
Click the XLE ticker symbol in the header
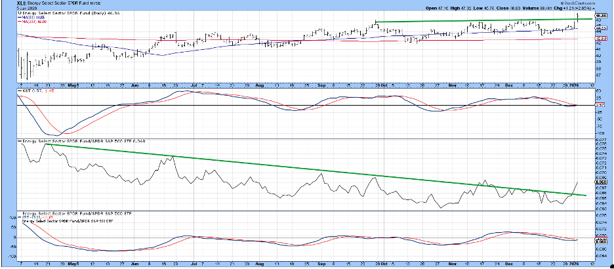(22, 3)
